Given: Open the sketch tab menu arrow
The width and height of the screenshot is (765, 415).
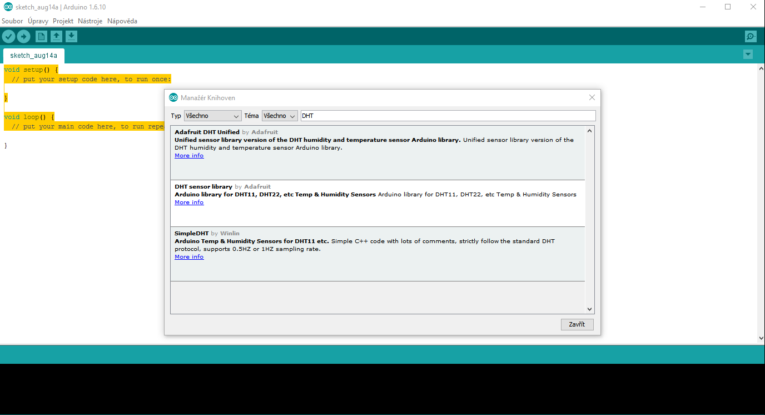Looking at the screenshot, I should 748,54.
